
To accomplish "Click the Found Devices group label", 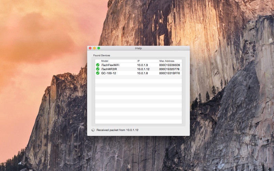I will 101,55.
